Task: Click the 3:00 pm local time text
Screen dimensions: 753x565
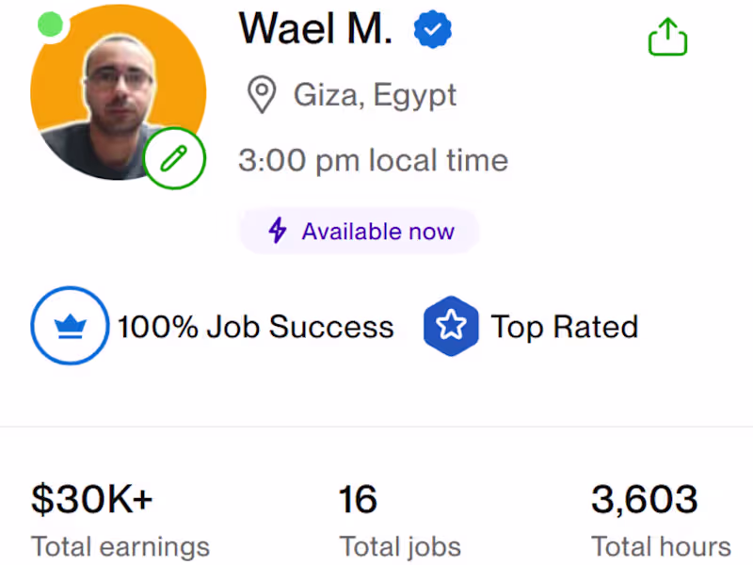Action: [373, 160]
